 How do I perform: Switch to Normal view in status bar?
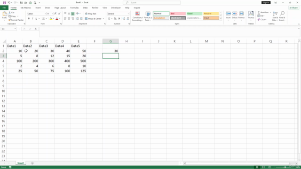point(257,167)
